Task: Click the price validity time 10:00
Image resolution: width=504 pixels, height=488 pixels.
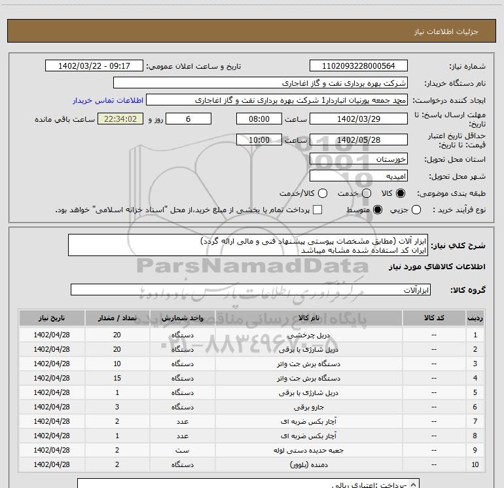Action: point(259,140)
